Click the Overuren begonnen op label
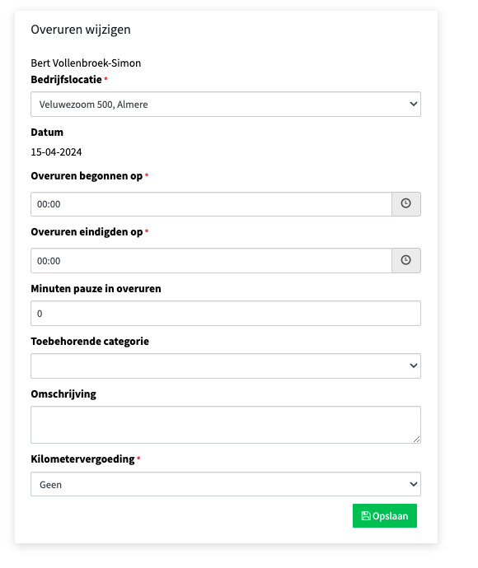The width and height of the screenshot is (478, 568). pyautogui.click(x=87, y=176)
